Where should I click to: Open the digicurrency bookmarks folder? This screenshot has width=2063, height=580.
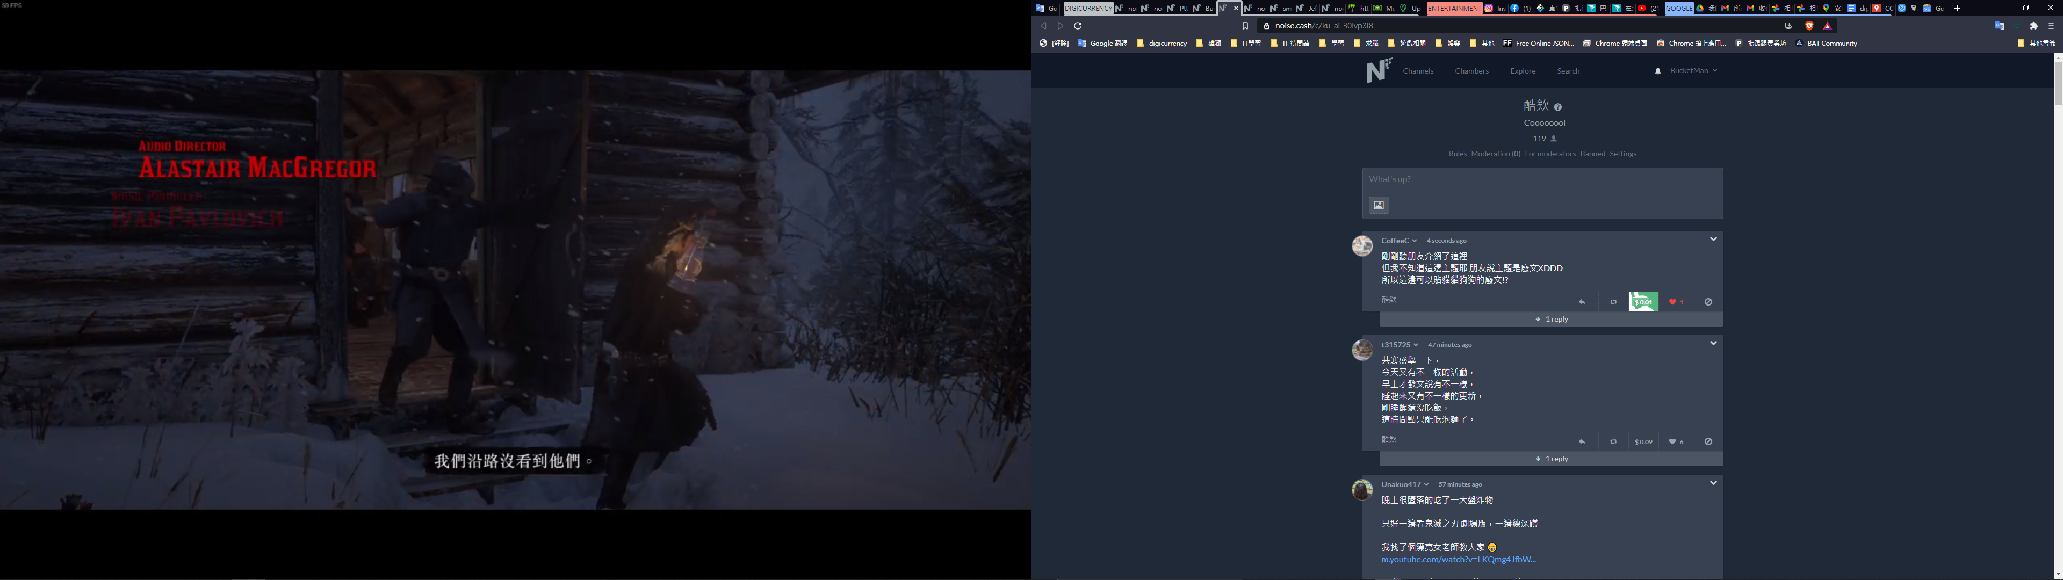click(x=1162, y=44)
